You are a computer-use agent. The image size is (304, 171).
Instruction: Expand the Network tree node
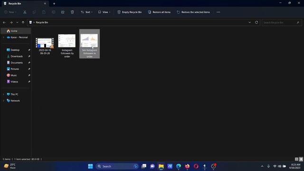point(3,101)
